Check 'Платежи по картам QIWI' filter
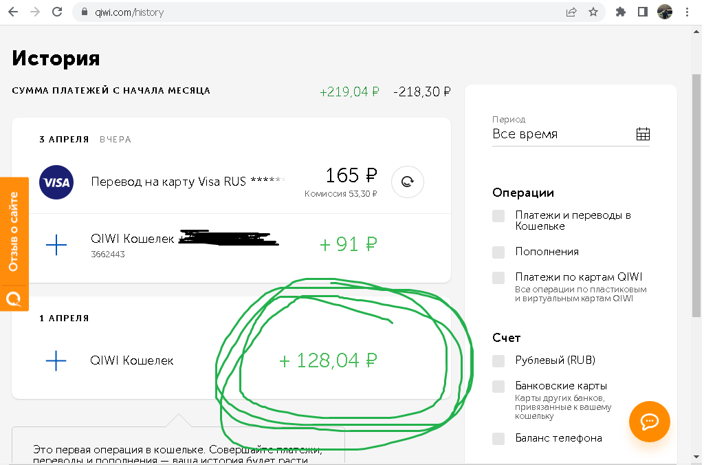 coord(498,278)
